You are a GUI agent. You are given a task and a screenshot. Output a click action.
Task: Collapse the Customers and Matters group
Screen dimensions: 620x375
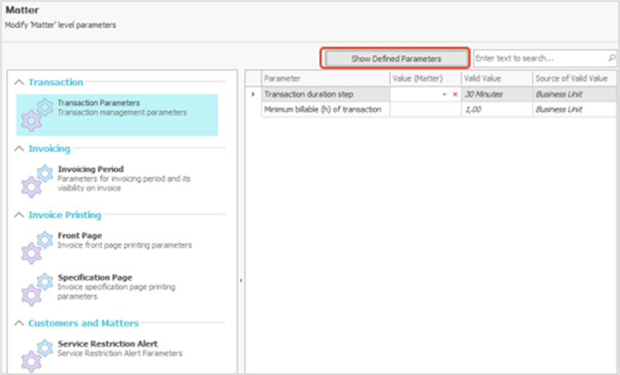(19, 323)
